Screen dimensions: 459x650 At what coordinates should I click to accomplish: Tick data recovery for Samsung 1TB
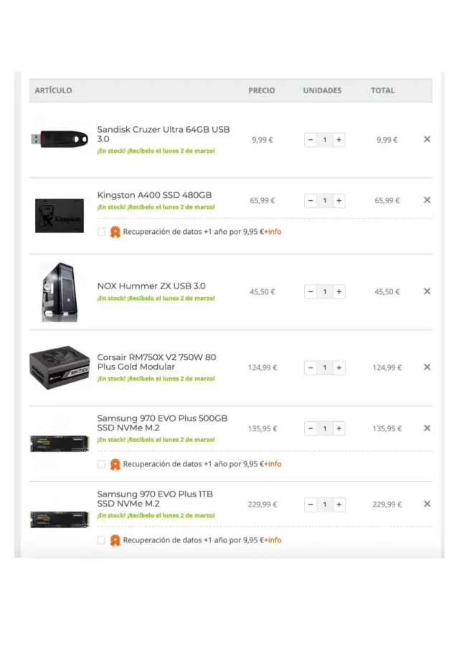(101, 540)
